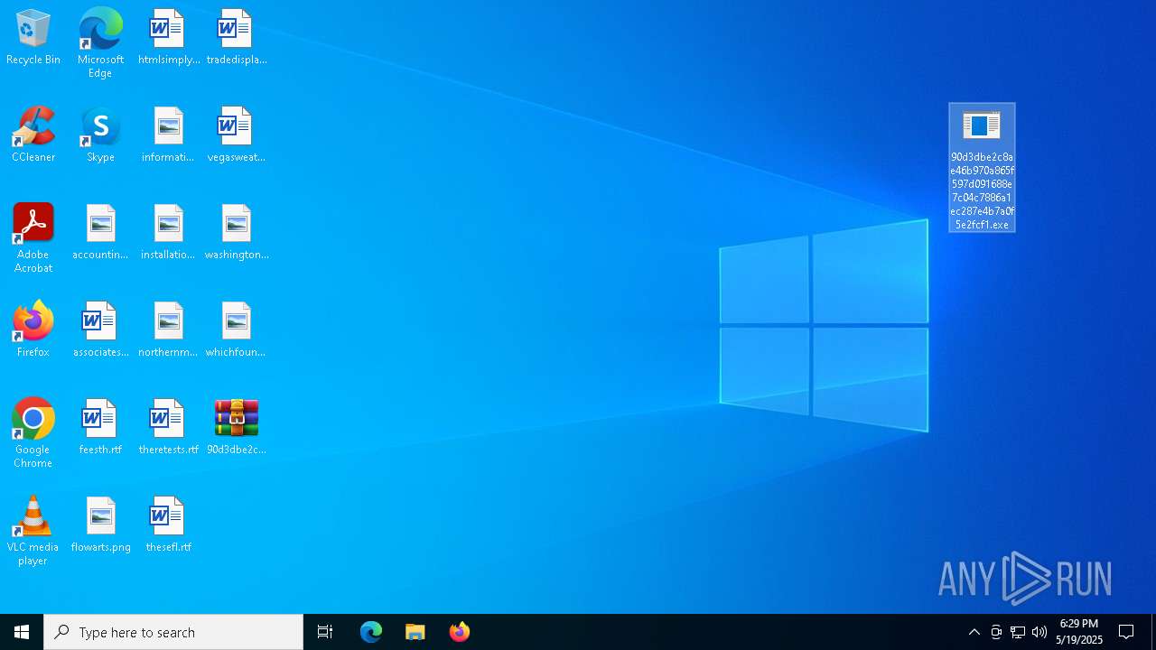Select the associates Word document
The height and width of the screenshot is (650, 1156).
point(100,330)
